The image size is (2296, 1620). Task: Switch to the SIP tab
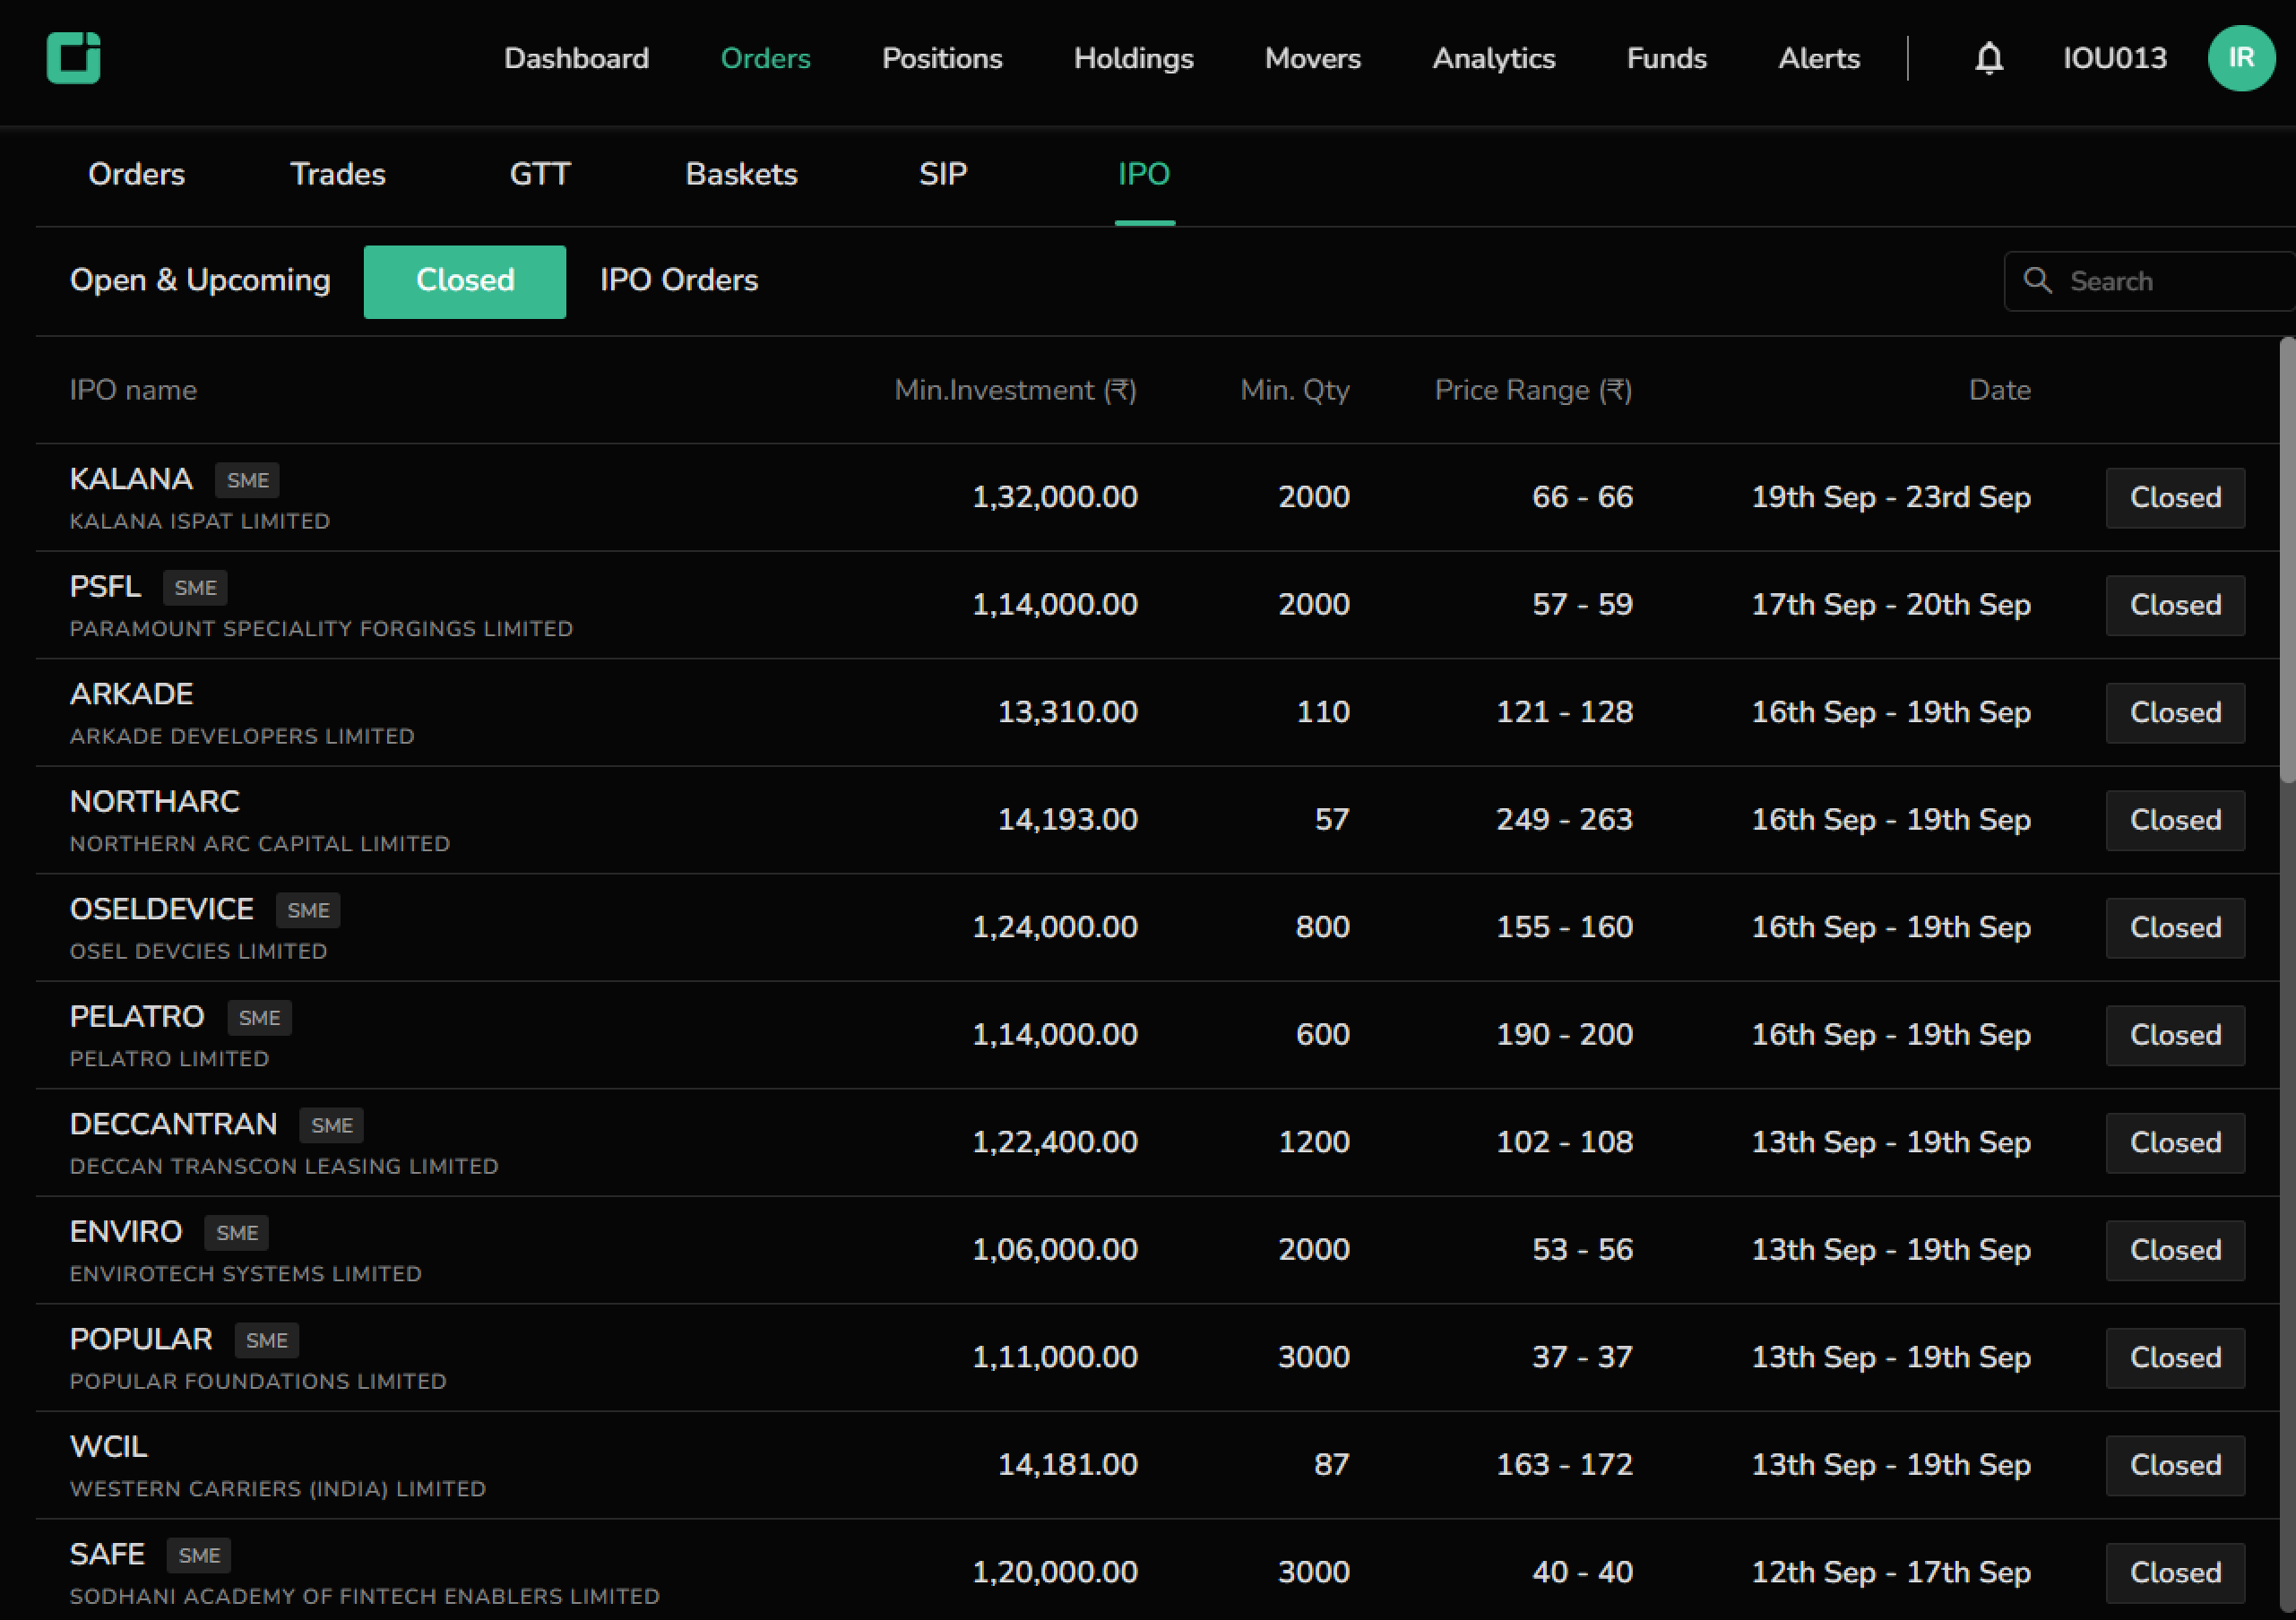[x=943, y=174]
